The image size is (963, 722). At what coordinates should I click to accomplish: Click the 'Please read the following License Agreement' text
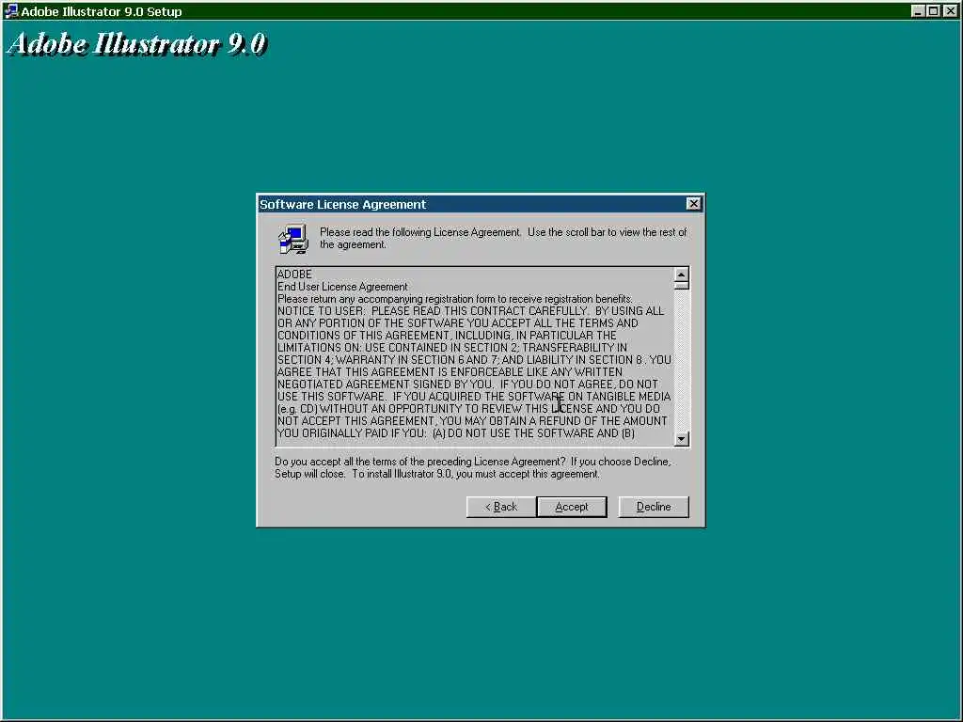pyautogui.click(x=503, y=238)
